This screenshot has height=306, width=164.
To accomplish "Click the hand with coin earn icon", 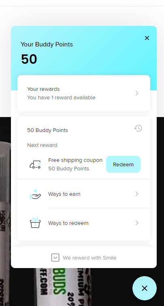I will pos(35,194).
